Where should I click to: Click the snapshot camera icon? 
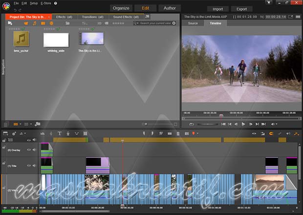click(x=187, y=133)
